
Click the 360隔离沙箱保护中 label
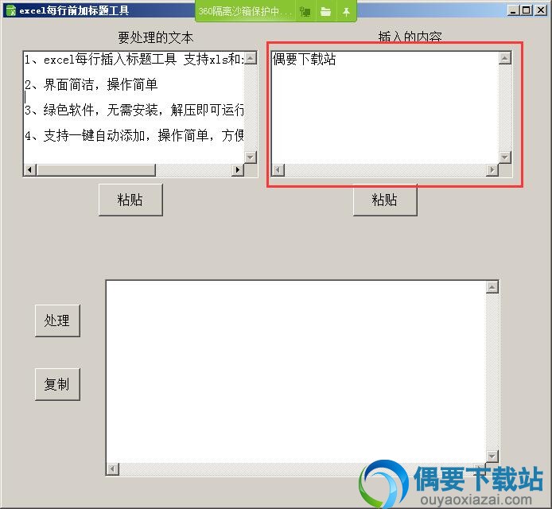pos(245,12)
